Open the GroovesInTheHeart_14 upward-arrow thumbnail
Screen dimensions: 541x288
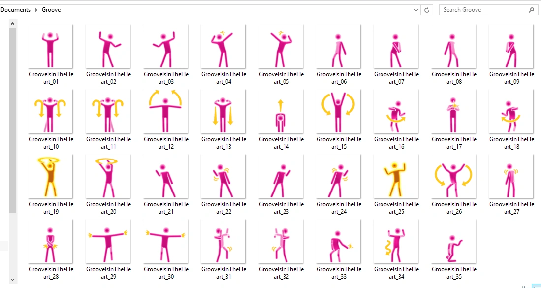click(x=281, y=111)
